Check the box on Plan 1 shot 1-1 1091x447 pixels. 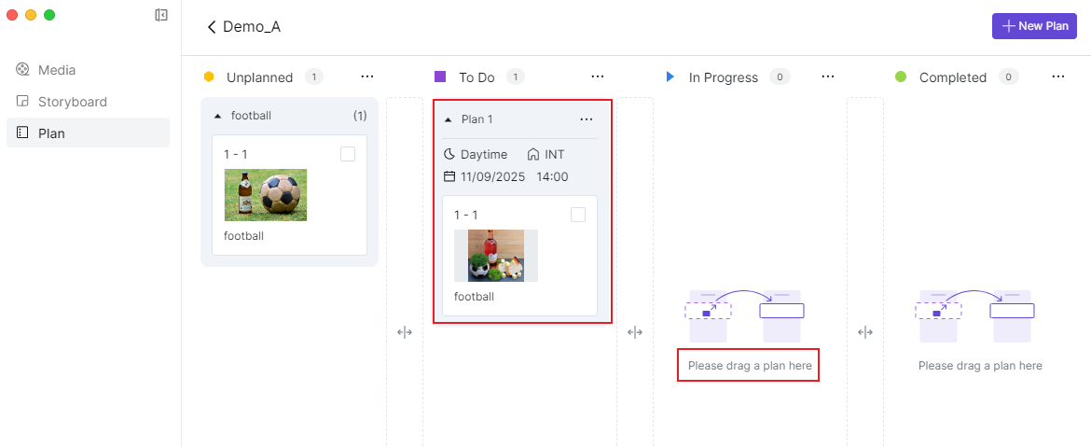coord(578,215)
